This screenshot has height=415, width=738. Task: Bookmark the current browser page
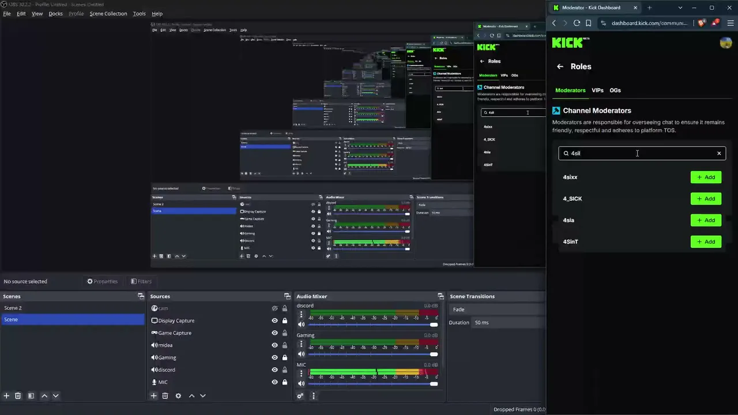tap(588, 23)
